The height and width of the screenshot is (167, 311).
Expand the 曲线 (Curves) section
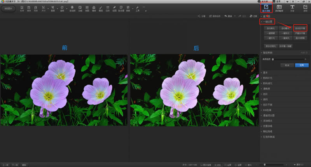pos(266,99)
